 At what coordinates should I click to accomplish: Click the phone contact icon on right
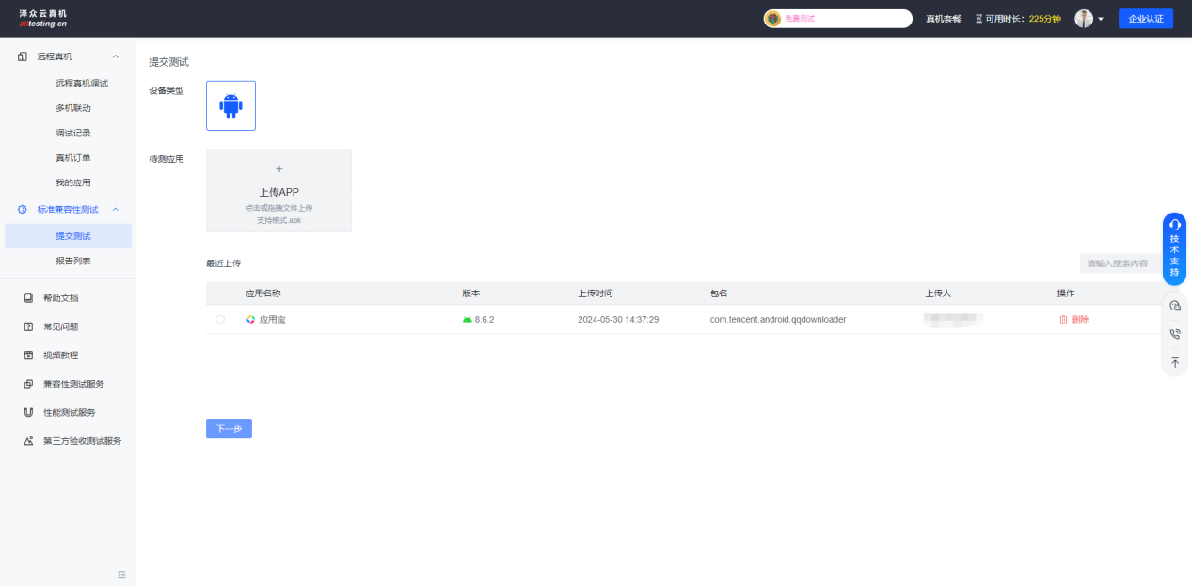click(x=1174, y=334)
